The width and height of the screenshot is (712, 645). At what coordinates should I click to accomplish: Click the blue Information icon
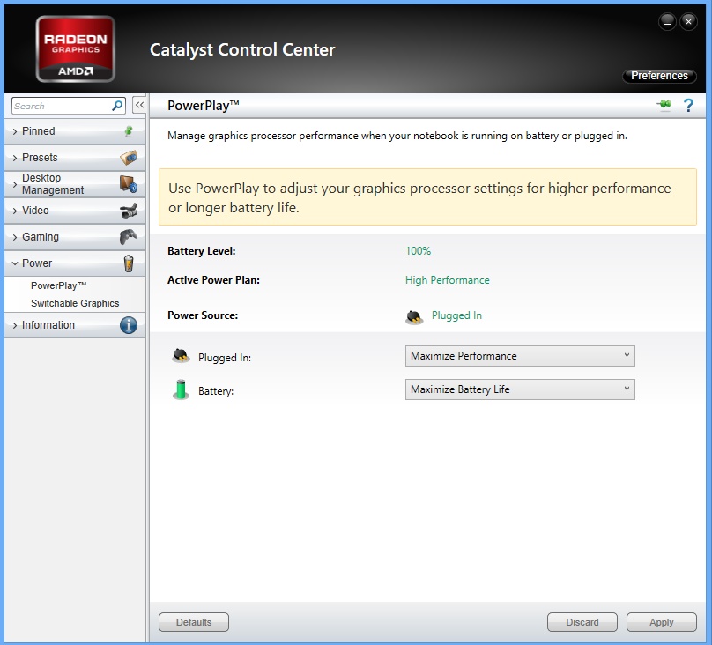129,325
